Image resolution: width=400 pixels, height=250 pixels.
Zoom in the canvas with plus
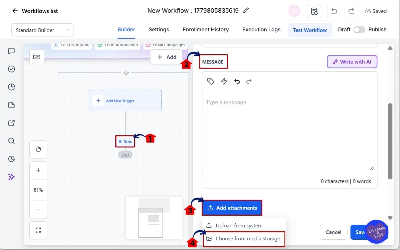coord(38,170)
